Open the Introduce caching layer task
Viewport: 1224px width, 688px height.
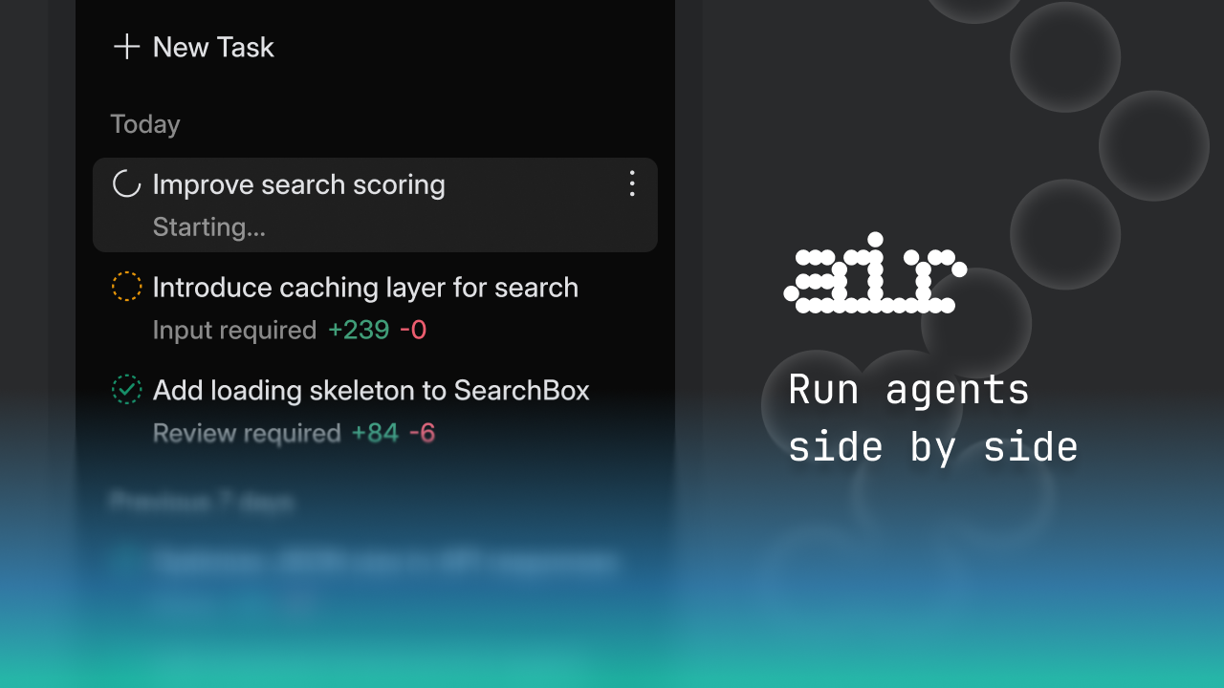(x=365, y=287)
